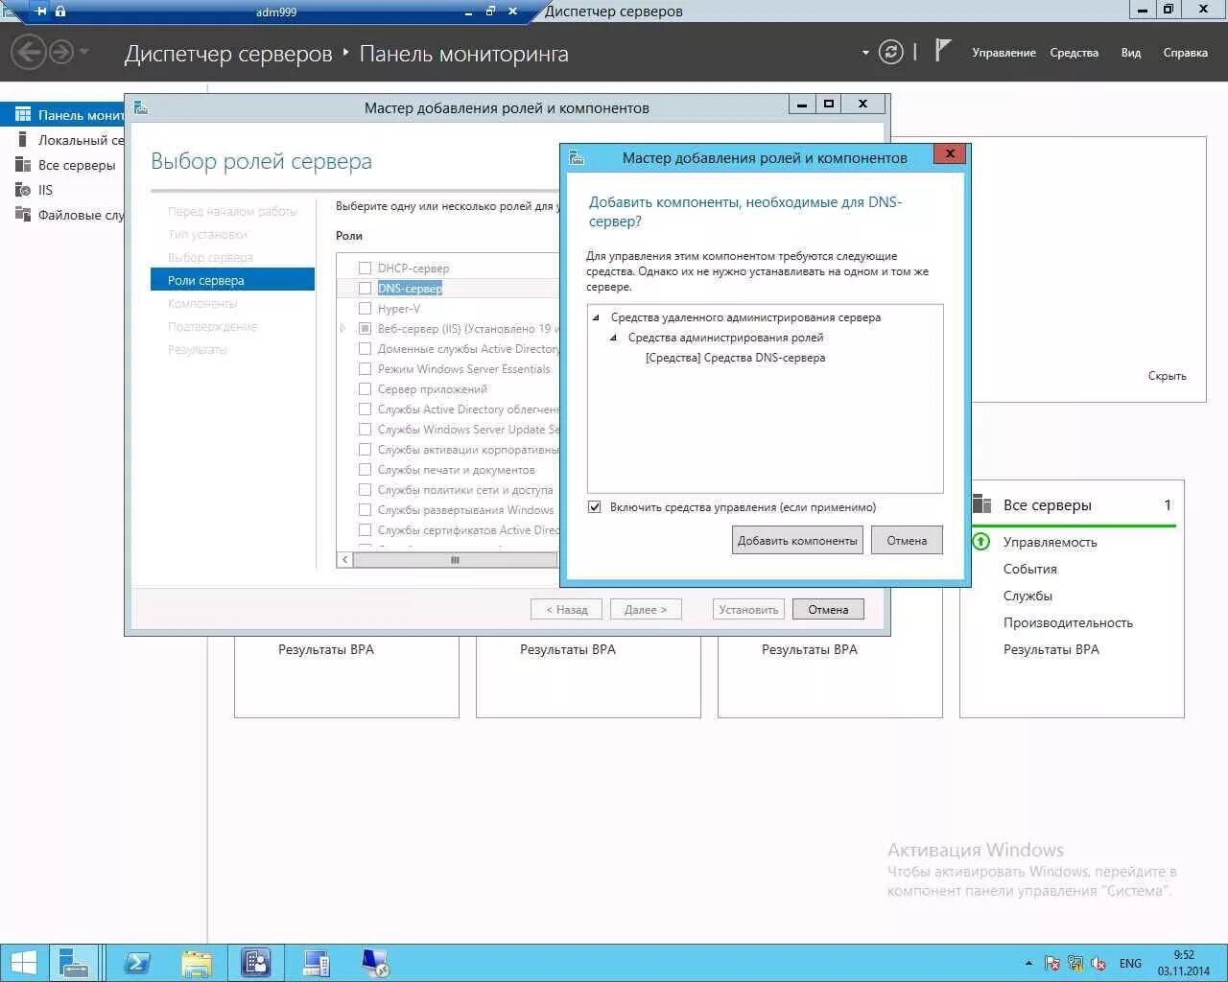Select Панель мониторинга in the sidebar
Screen dimensions: 1228x982
point(62,115)
